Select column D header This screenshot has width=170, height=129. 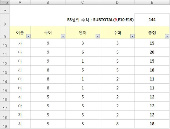(x=117, y=2)
